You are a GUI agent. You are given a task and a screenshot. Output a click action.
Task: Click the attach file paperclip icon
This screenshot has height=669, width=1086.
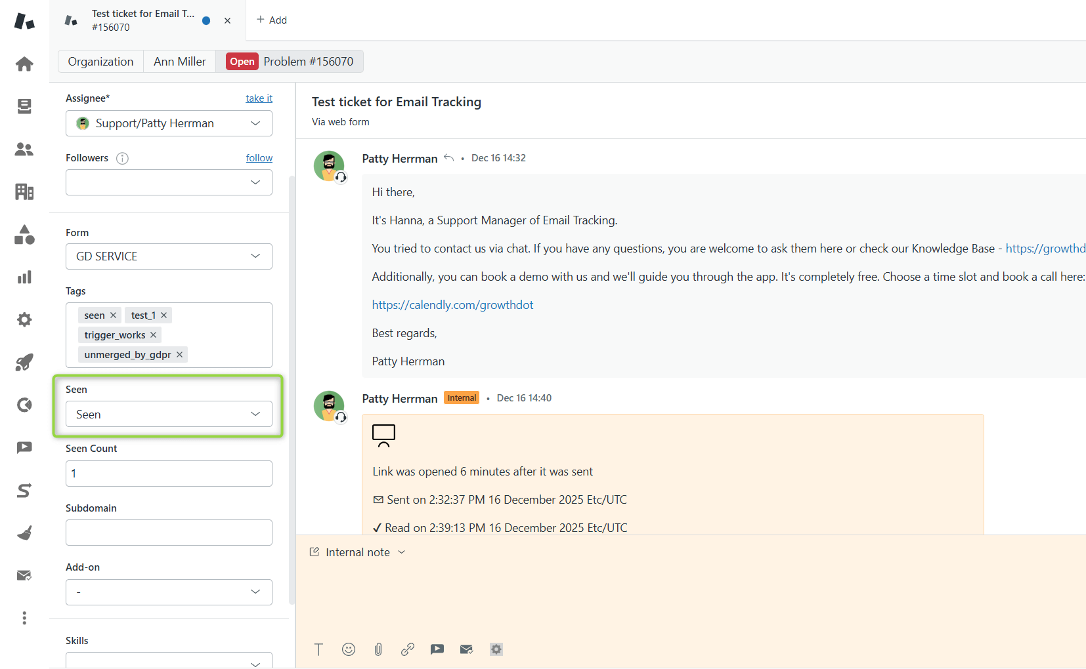(378, 649)
